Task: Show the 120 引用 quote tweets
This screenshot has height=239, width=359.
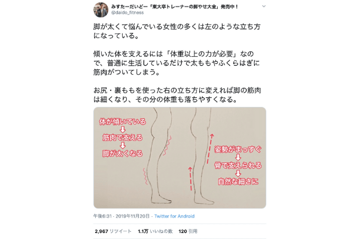Action: pos(188,231)
